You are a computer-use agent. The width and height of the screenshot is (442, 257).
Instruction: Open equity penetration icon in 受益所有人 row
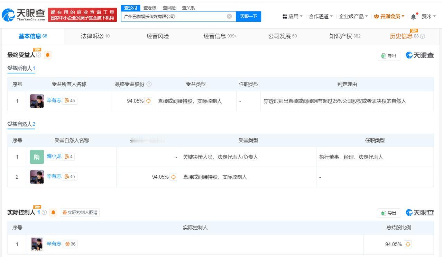pos(148,101)
